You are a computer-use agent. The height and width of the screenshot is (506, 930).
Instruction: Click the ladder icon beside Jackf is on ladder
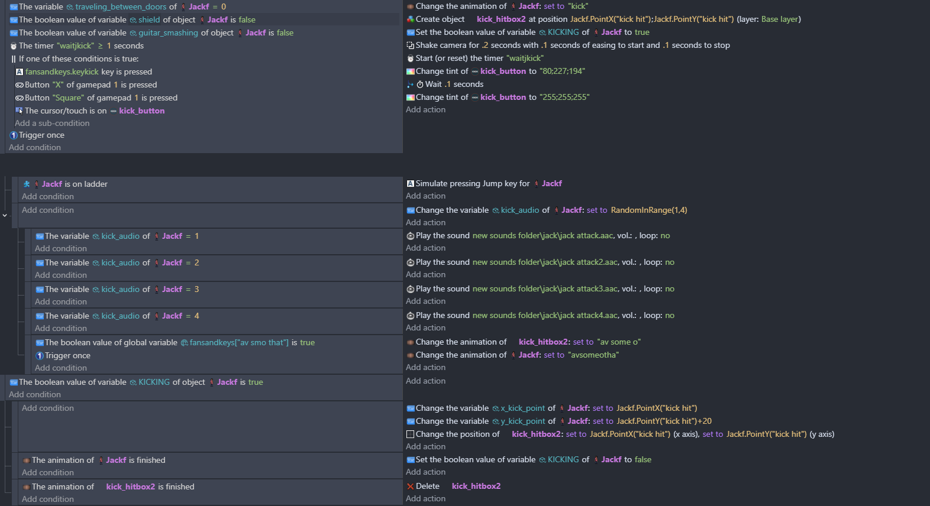[27, 184]
